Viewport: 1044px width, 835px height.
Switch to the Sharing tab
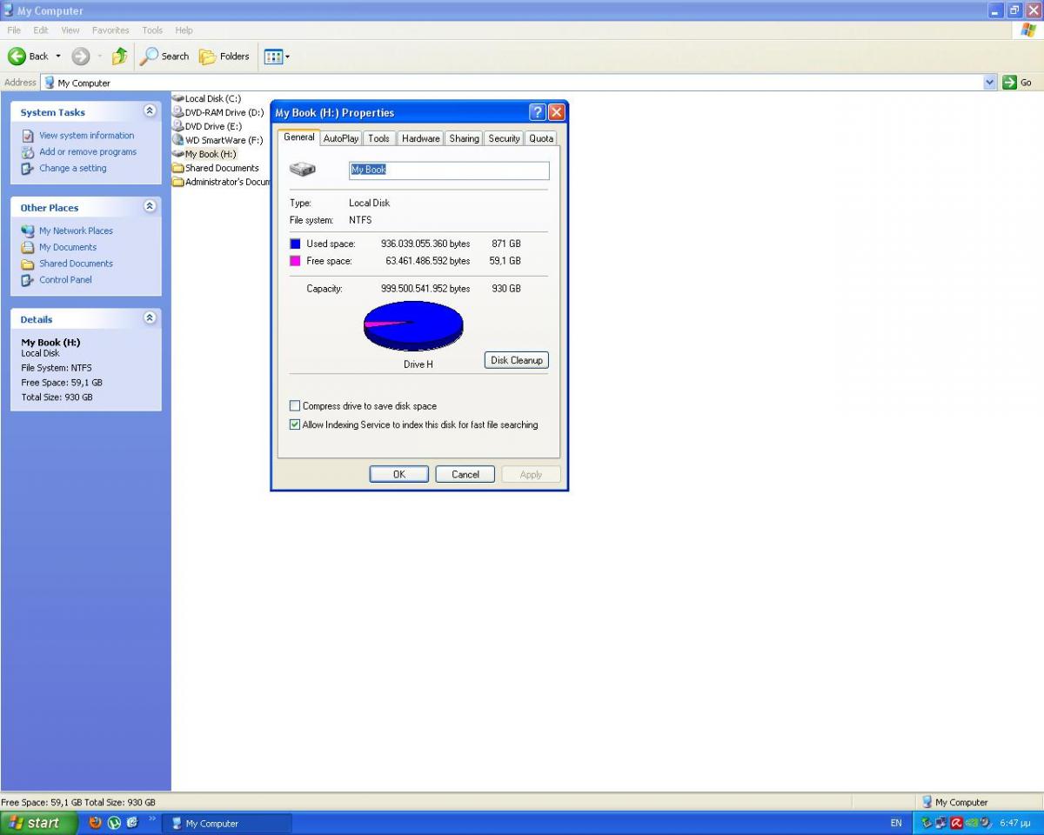tap(465, 138)
